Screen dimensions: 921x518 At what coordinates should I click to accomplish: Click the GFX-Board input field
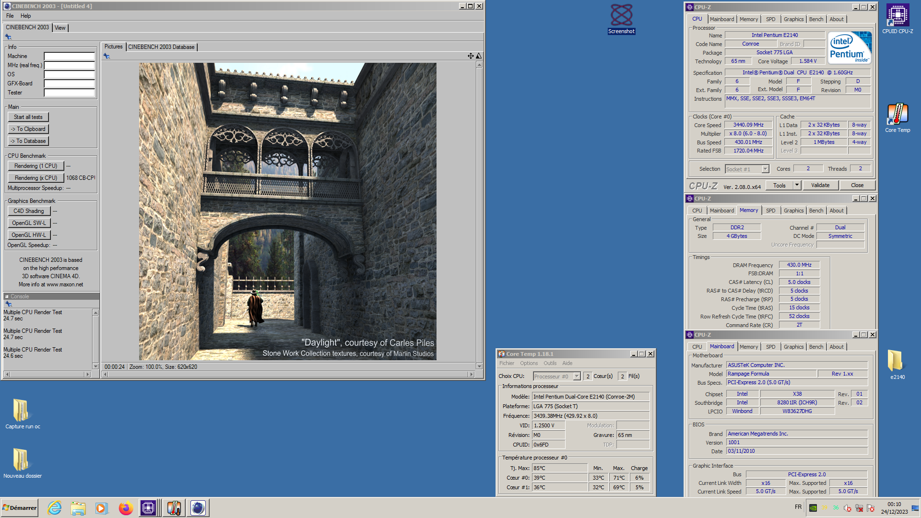pos(70,83)
